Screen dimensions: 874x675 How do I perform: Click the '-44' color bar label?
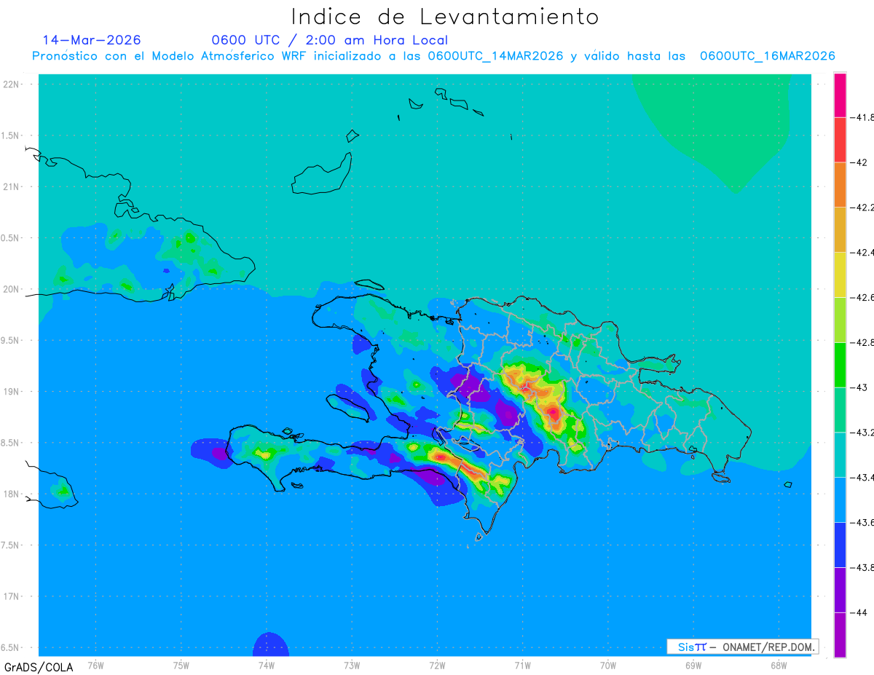pyautogui.click(x=858, y=612)
